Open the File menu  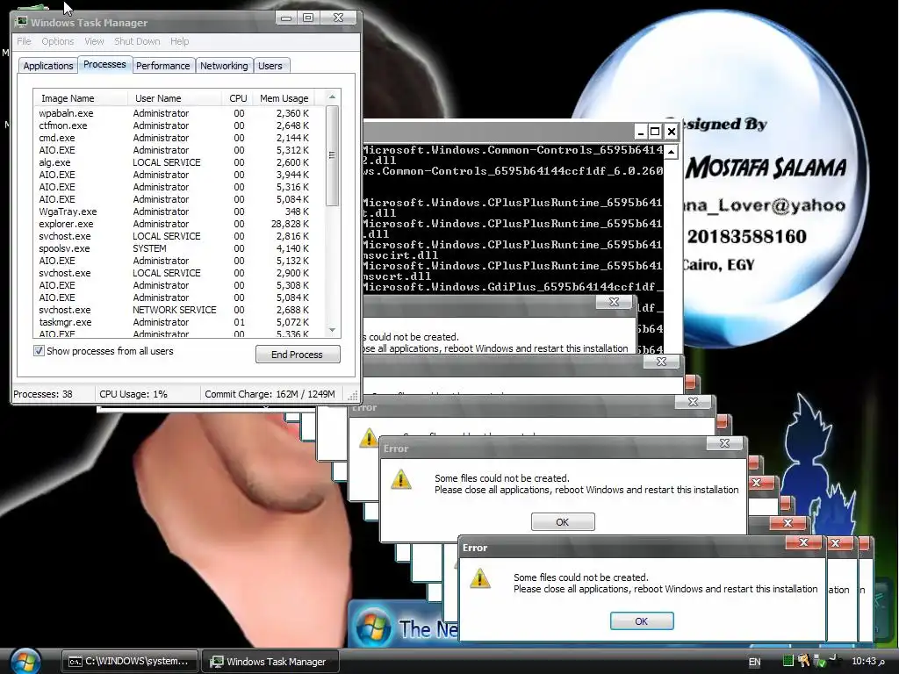point(24,41)
